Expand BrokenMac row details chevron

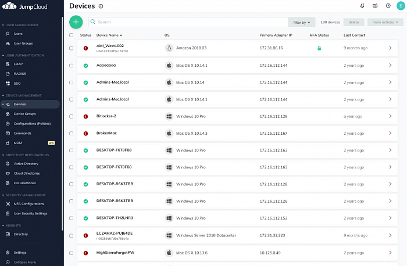(x=390, y=133)
